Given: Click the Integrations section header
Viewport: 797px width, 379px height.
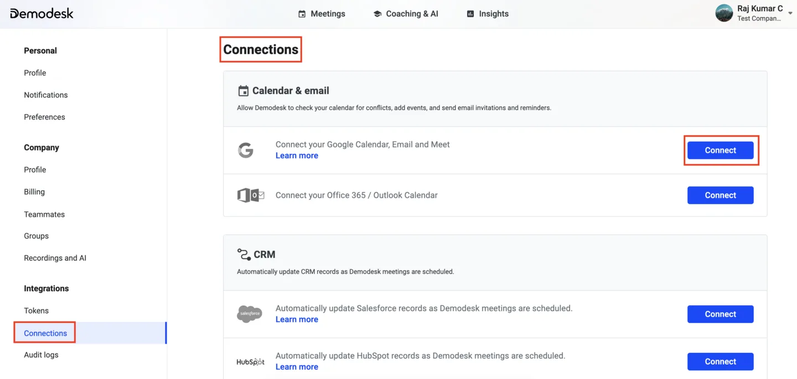Looking at the screenshot, I should pyautogui.click(x=46, y=289).
